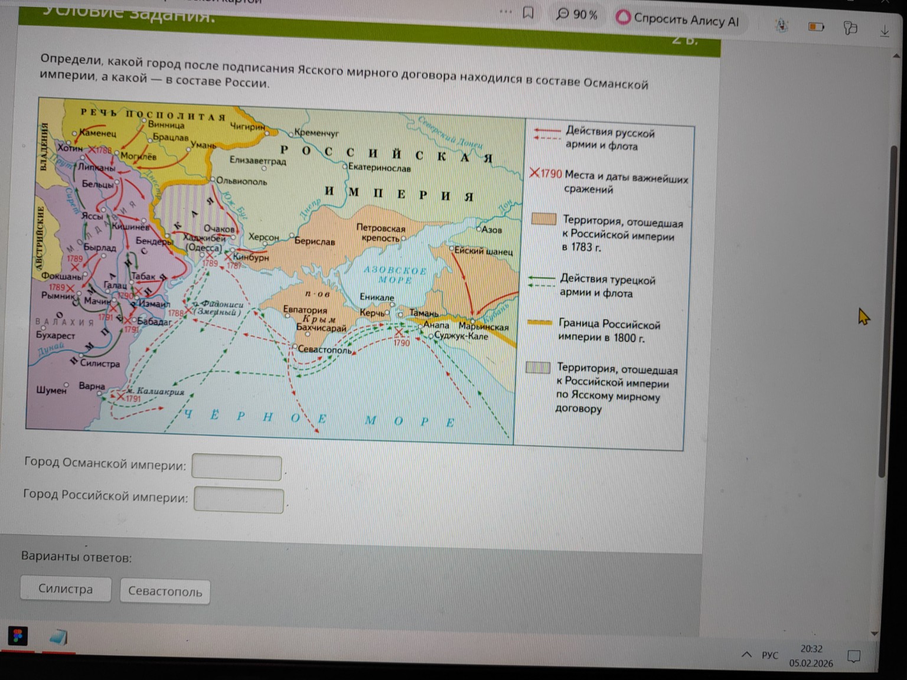Click the scroll-down arrow at scrollbar bottom

[x=875, y=633]
